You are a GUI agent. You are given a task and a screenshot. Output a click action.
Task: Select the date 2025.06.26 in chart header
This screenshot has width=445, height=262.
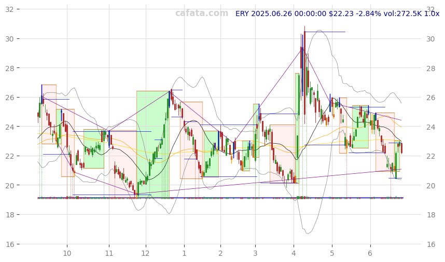pos(272,13)
